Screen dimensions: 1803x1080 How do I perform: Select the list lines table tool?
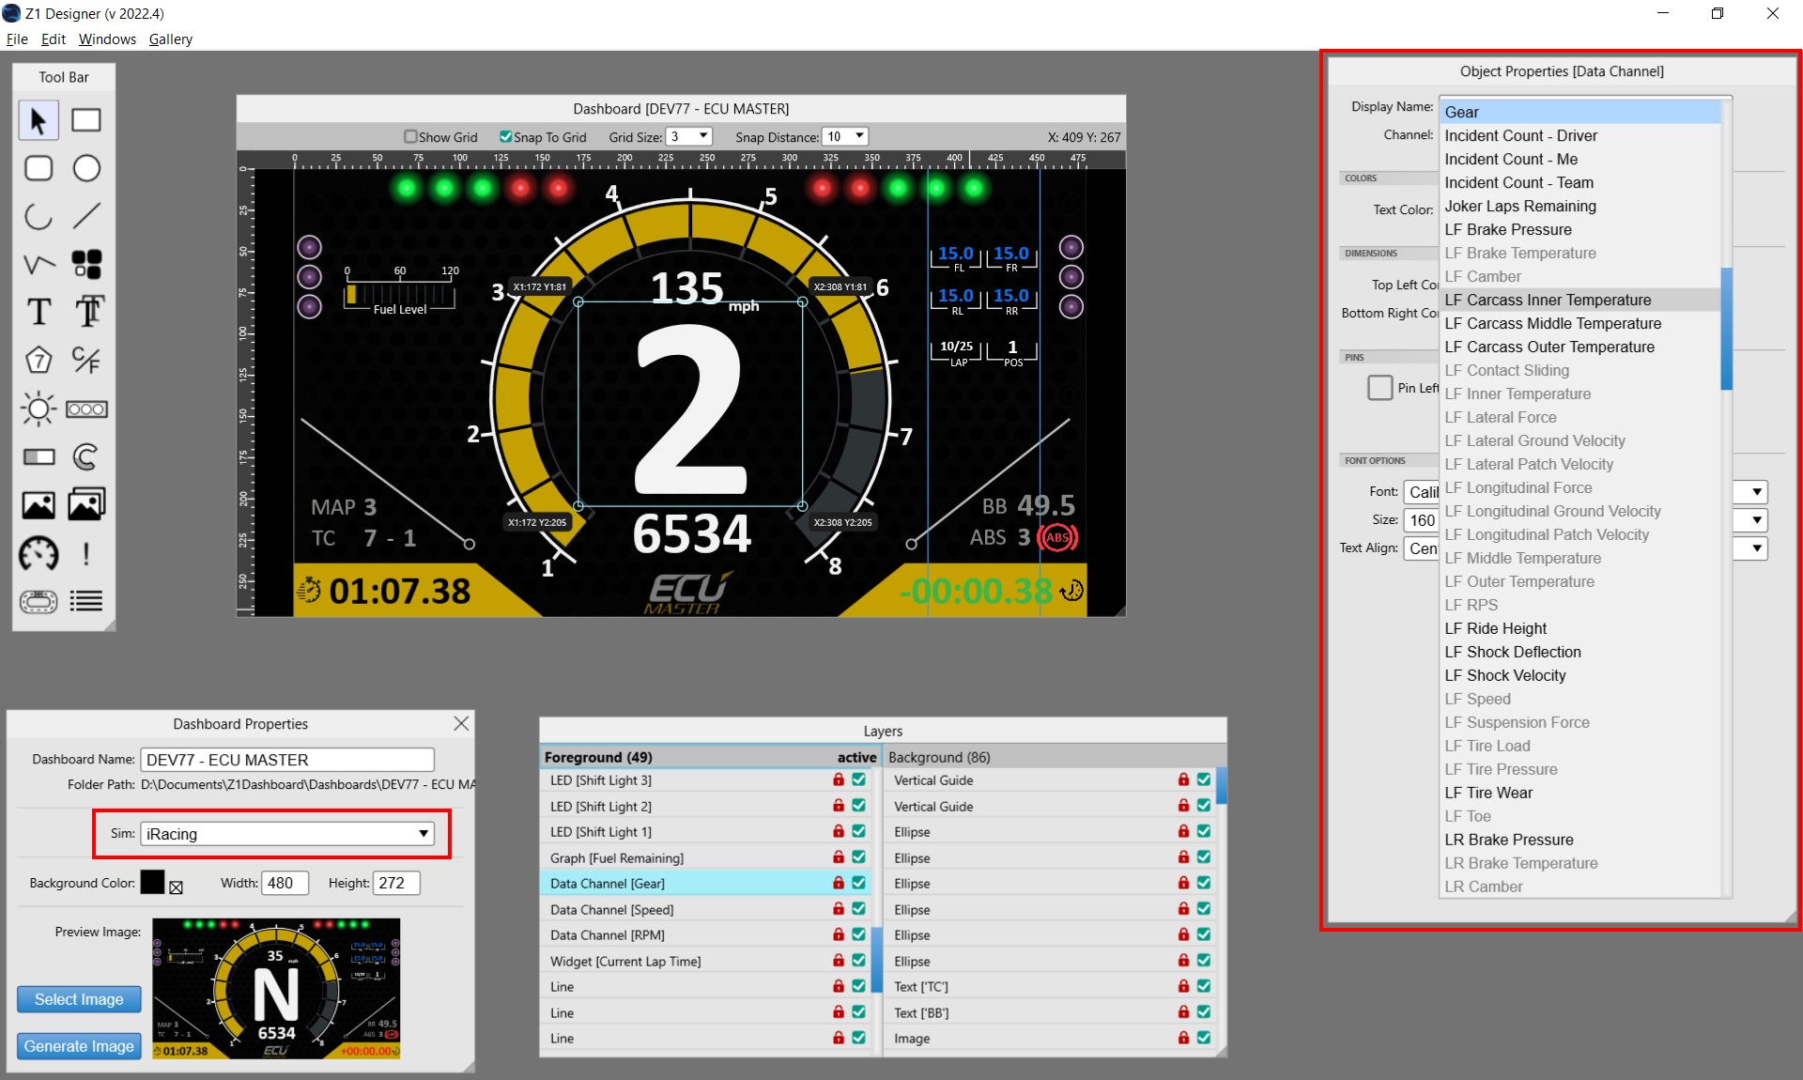tap(86, 601)
